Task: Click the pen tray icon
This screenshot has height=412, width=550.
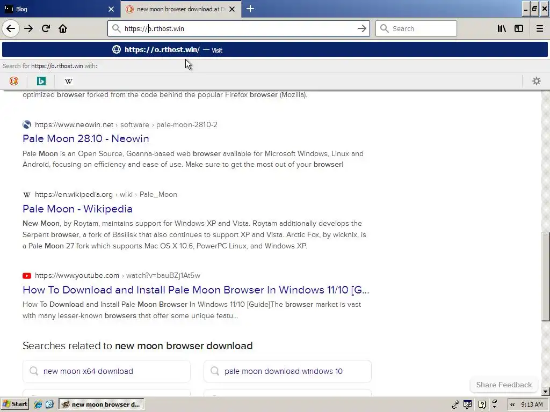Action: pyautogui.click(x=455, y=404)
